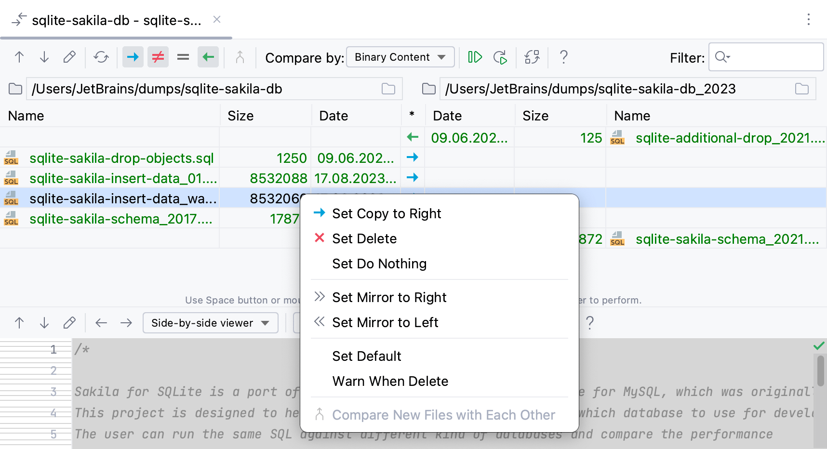Select Warn When Delete in the context menu

pyautogui.click(x=390, y=381)
